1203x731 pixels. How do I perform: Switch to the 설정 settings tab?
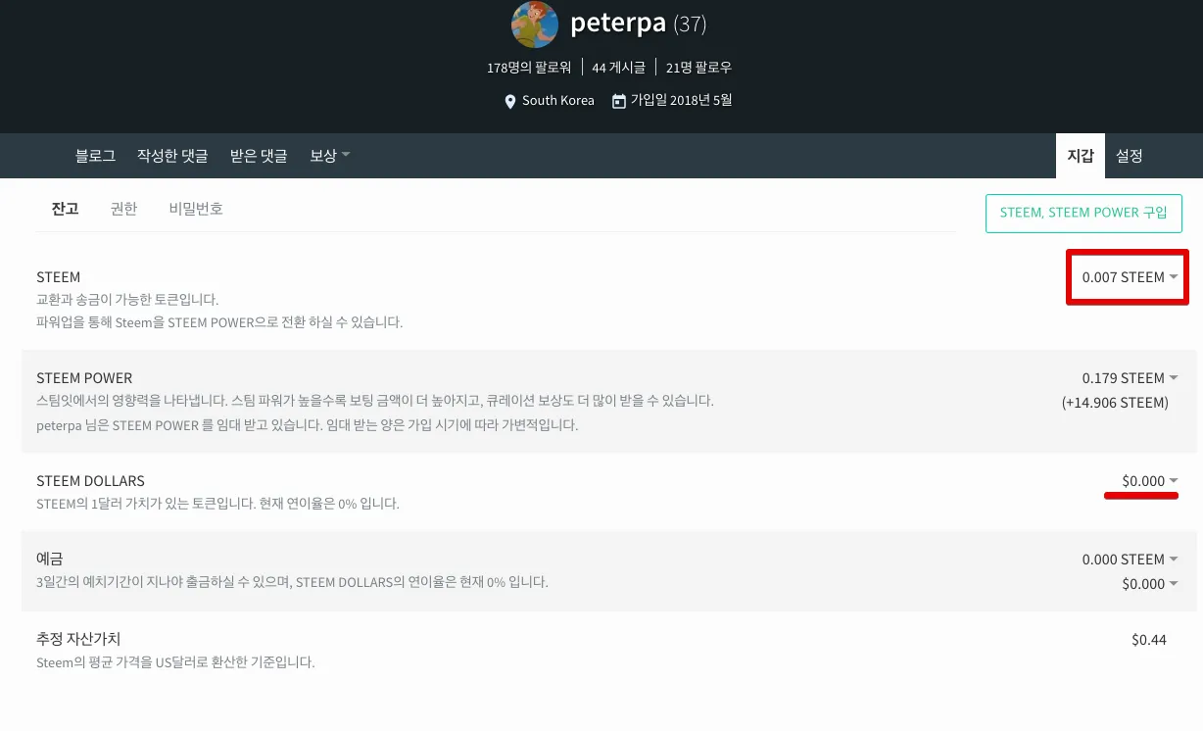(1130, 156)
